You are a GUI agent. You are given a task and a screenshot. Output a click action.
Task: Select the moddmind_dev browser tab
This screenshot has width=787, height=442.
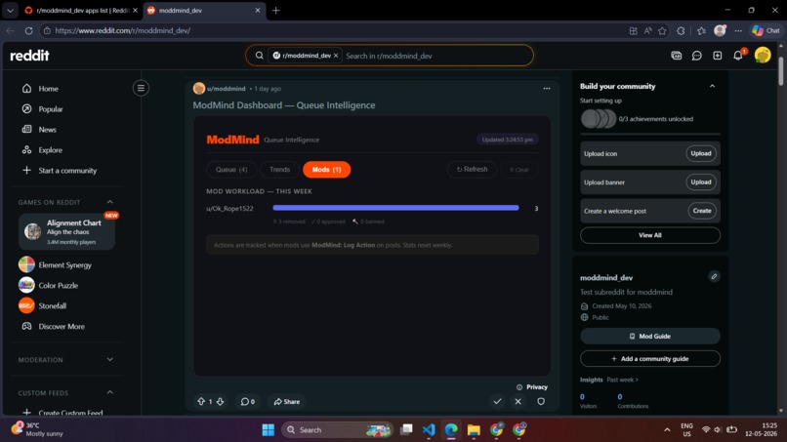[x=204, y=10]
